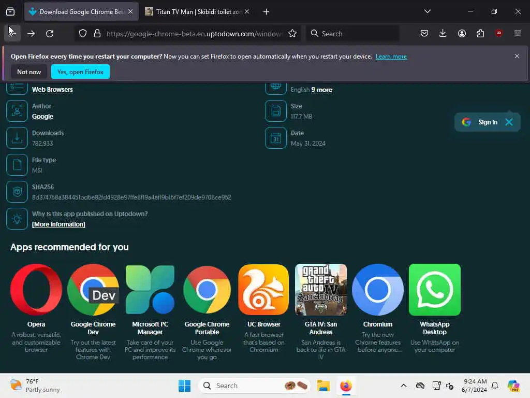Click the Opera app title text
The height and width of the screenshot is (398, 530).
36,324
